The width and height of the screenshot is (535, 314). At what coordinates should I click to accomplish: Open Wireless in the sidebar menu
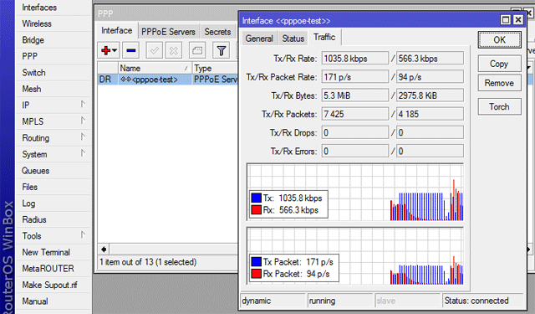click(x=37, y=23)
